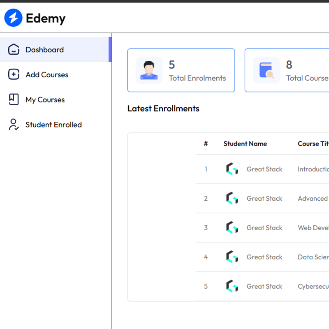The width and height of the screenshot is (329, 329).
Task: Click the Student Enrolled person icon
Action: (x=14, y=125)
